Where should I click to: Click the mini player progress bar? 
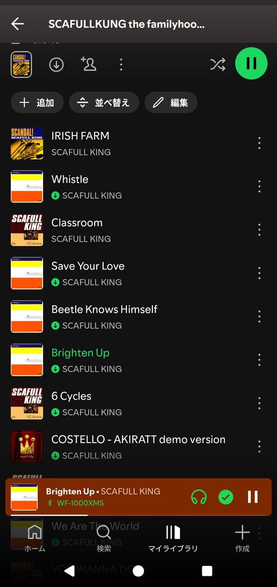click(x=138, y=515)
